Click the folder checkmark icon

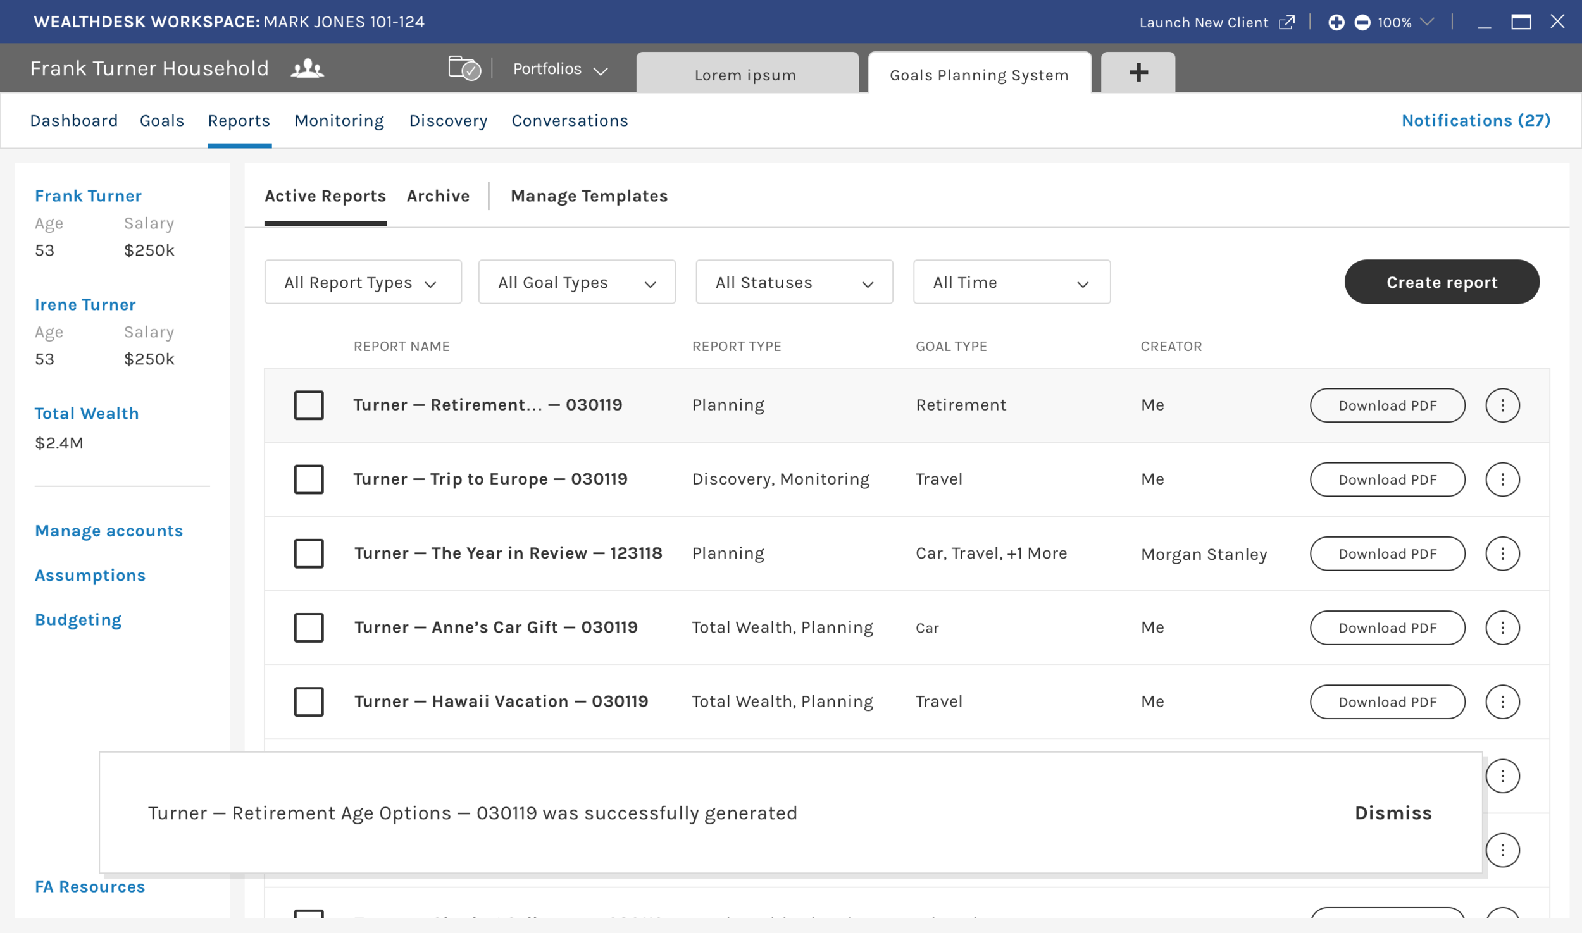[x=464, y=68]
